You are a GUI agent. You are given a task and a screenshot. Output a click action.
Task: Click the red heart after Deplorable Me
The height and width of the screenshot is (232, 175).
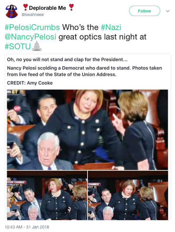click(x=71, y=7)
